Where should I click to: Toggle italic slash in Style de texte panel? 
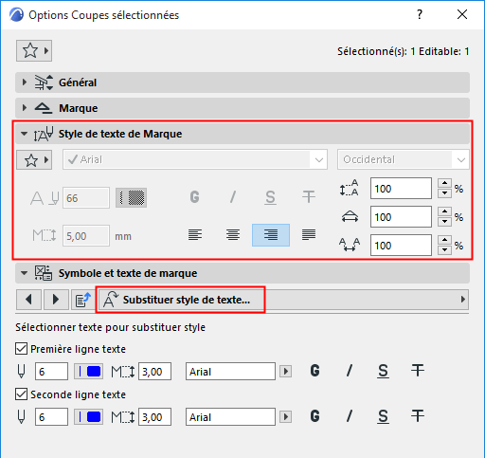point(233,197)
